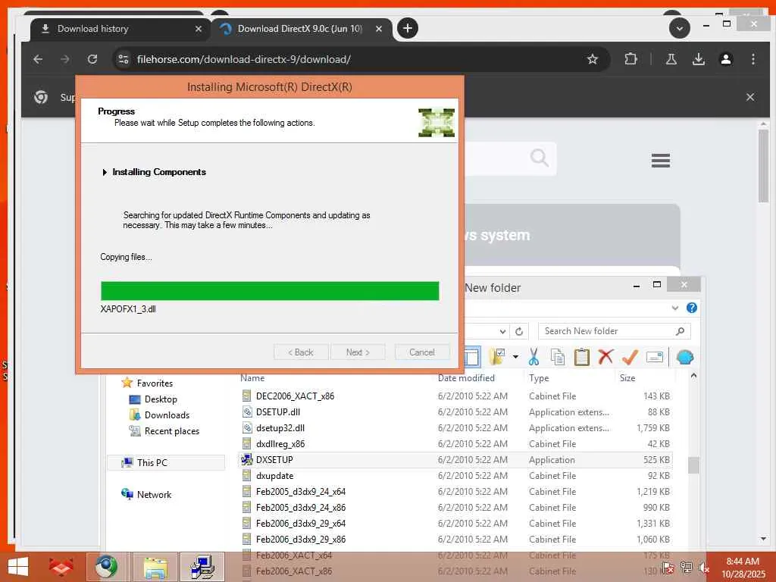This screenshot has height=582, width=776.
Task: Sort files by Name column header
Action: (x=252, y=377)
